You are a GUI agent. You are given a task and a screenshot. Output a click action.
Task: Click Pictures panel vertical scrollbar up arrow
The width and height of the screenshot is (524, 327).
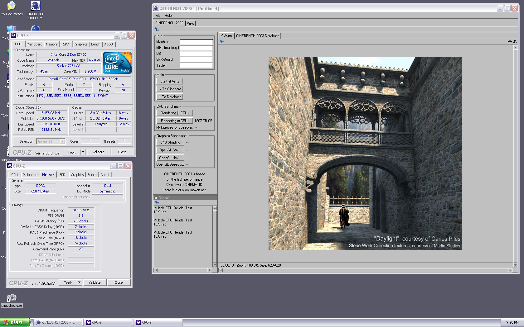(x=515, y=47)
